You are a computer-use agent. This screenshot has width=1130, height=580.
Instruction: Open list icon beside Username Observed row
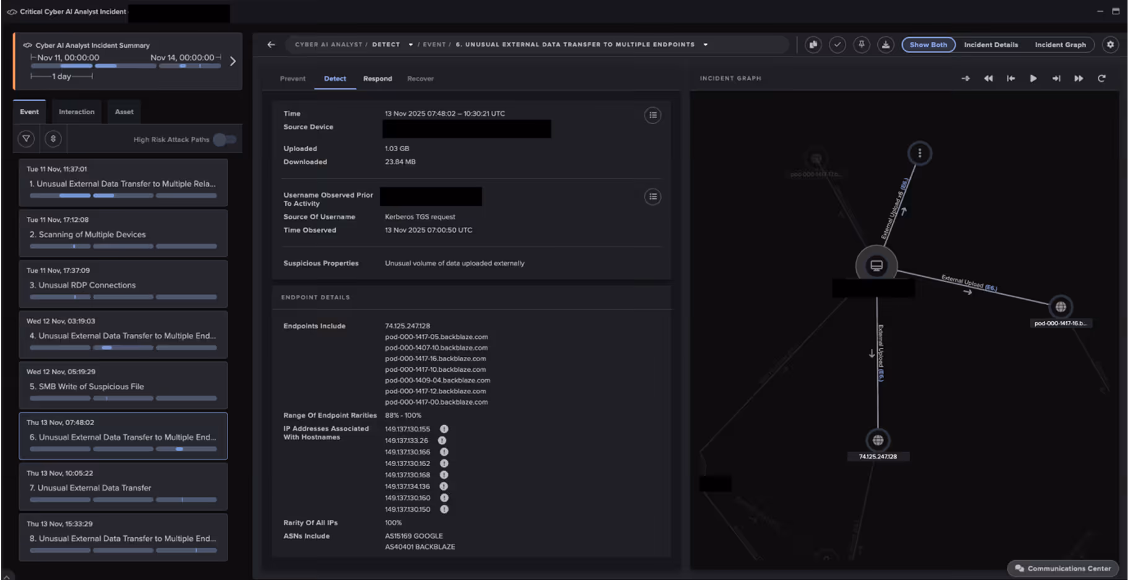(653, 197)
